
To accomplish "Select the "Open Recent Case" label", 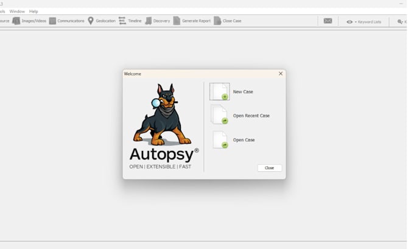I will 251,116.
